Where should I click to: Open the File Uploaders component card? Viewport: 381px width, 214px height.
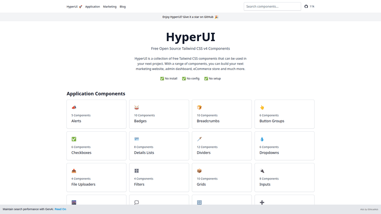point(96,177)
